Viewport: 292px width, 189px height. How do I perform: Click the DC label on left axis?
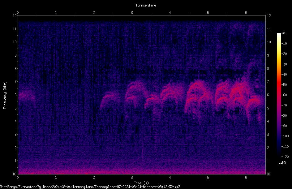coord(15,174)
